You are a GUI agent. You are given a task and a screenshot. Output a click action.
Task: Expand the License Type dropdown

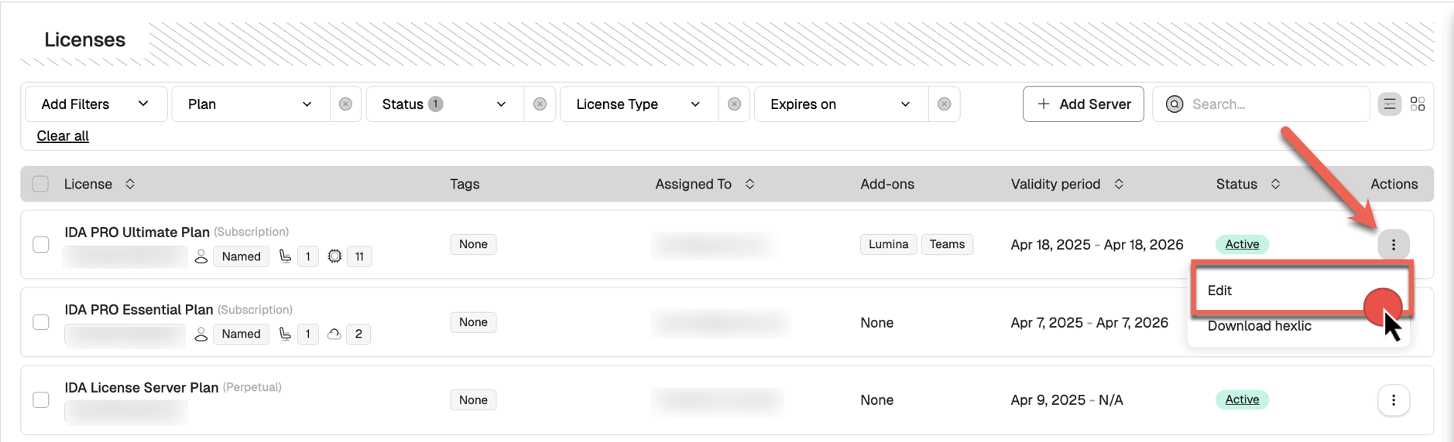tap(638, 104)
